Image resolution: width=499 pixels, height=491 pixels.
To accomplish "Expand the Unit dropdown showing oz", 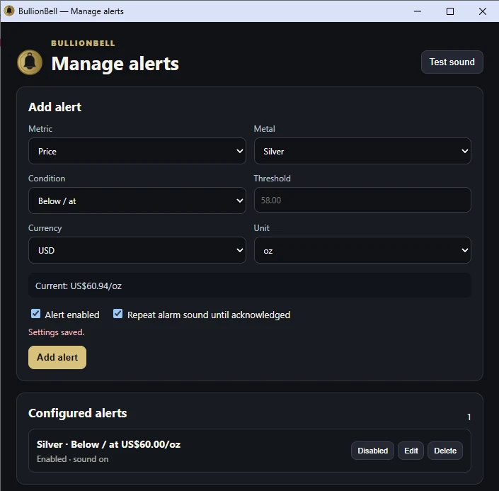I will tap(362, 250).
